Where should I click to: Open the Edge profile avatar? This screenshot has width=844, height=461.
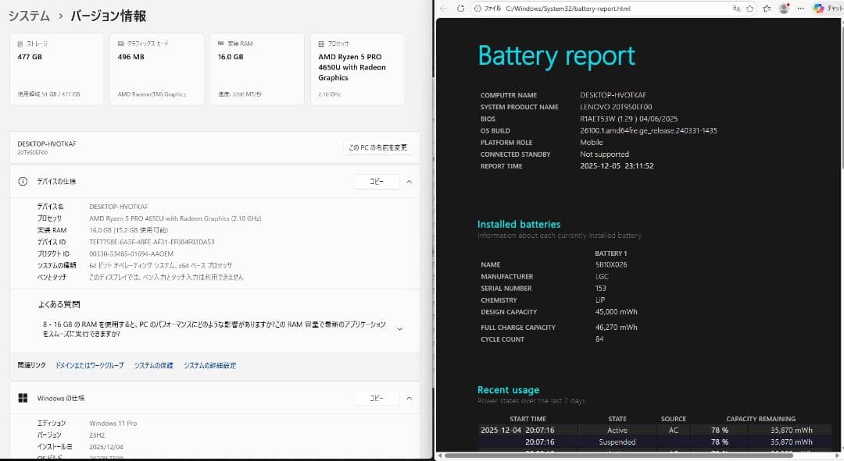tap(783, 9)
